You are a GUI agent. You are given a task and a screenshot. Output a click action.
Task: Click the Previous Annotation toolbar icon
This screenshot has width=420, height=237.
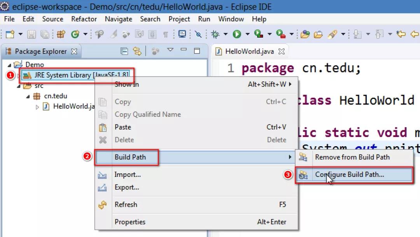coord(379,34)
